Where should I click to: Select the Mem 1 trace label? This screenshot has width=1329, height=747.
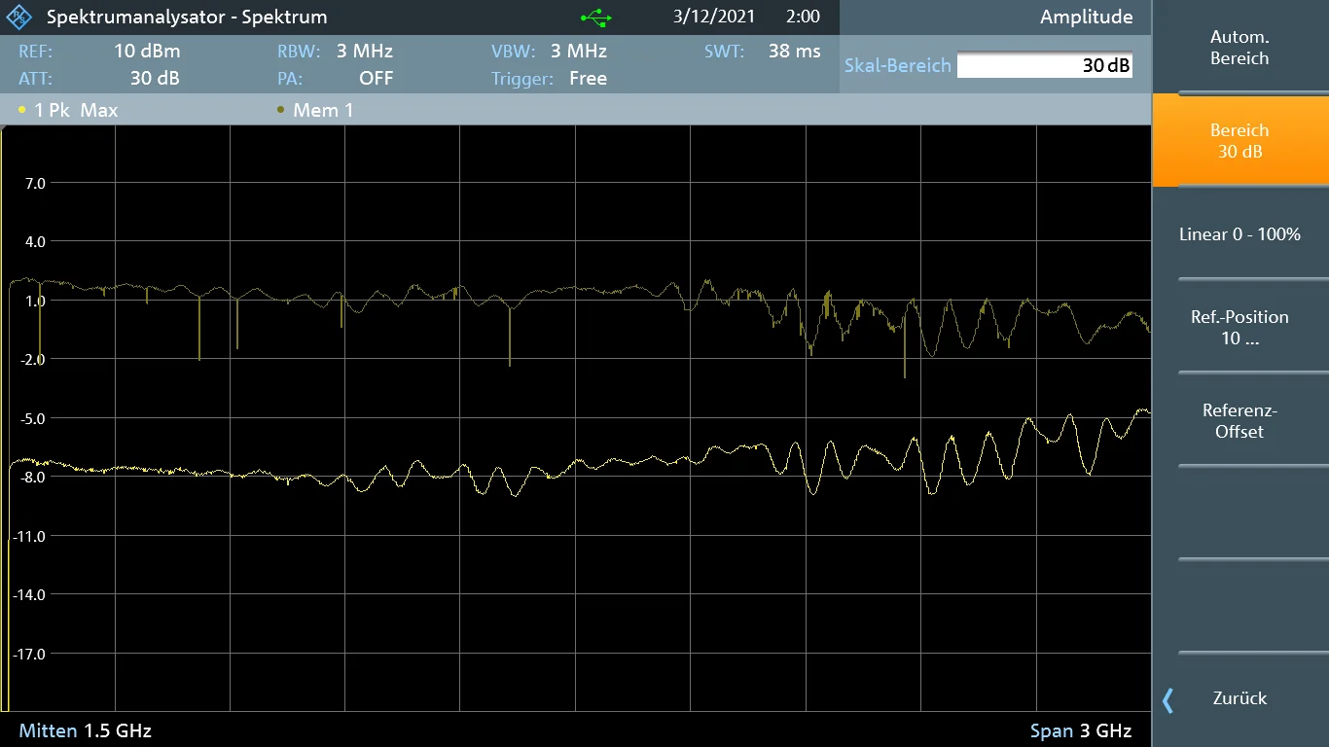pyautogui.click(x=323, y=111)
